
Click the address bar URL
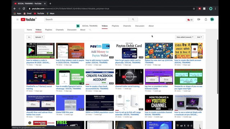point(70,9)
